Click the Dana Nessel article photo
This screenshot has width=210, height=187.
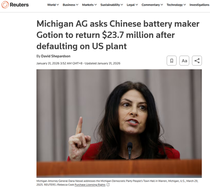coord(119,124)
